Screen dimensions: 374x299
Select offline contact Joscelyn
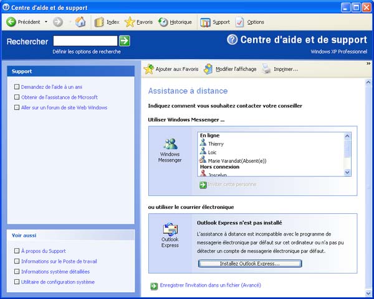pos(218,175)
